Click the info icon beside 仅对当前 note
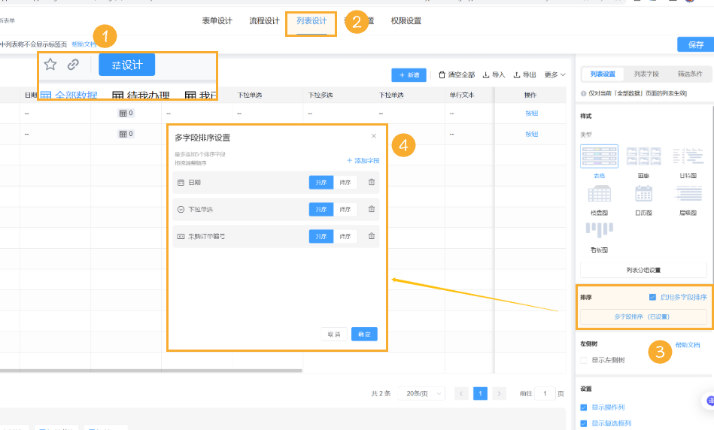The height and width of the screenshot is (430, 714). coord(583,93)
